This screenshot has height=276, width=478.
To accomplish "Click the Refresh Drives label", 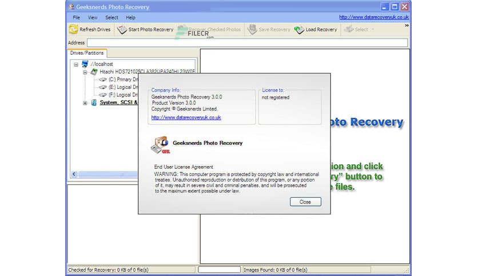I will pyautogui.click(x=95, y=30).
